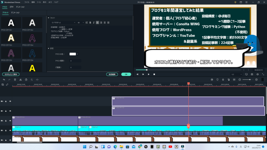Click the 高度編集 button
Image resolution: width=267 pixels, height=150 pixels.
112,74
